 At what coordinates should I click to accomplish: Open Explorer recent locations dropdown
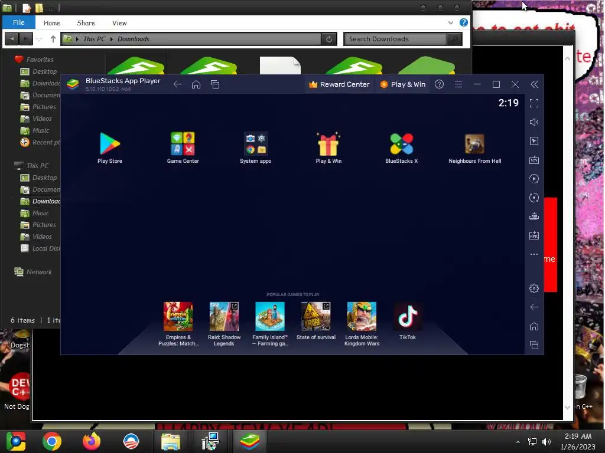[x=39, y=39]
